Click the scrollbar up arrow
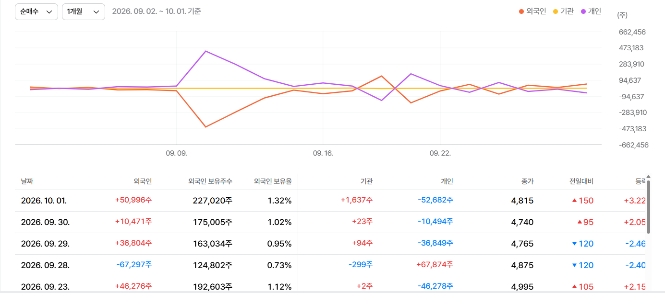Screen dimensions: 665x293 [648, 177]
